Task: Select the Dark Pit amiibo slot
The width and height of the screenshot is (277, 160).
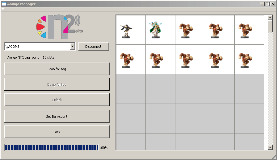Action: pos(131,30)
